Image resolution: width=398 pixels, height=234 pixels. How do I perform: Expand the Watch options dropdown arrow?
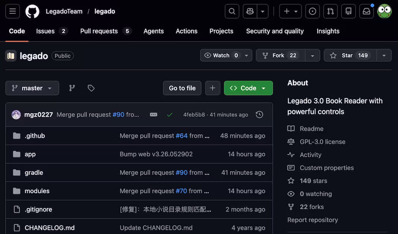(x=247, y=55)
